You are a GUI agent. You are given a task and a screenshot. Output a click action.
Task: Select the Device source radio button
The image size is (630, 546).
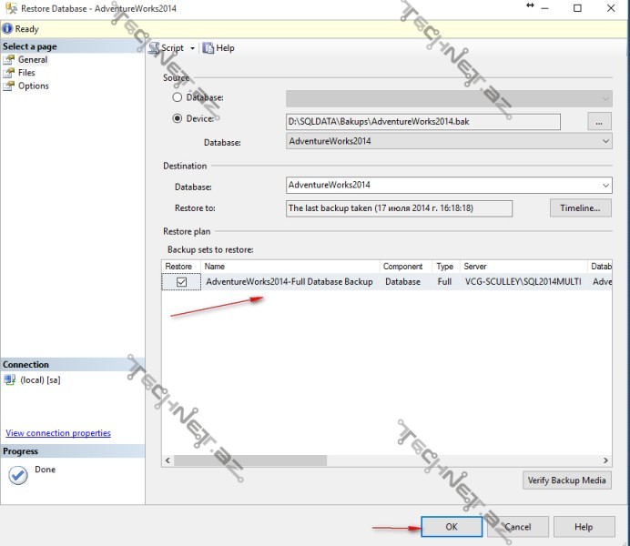[178, 118]
